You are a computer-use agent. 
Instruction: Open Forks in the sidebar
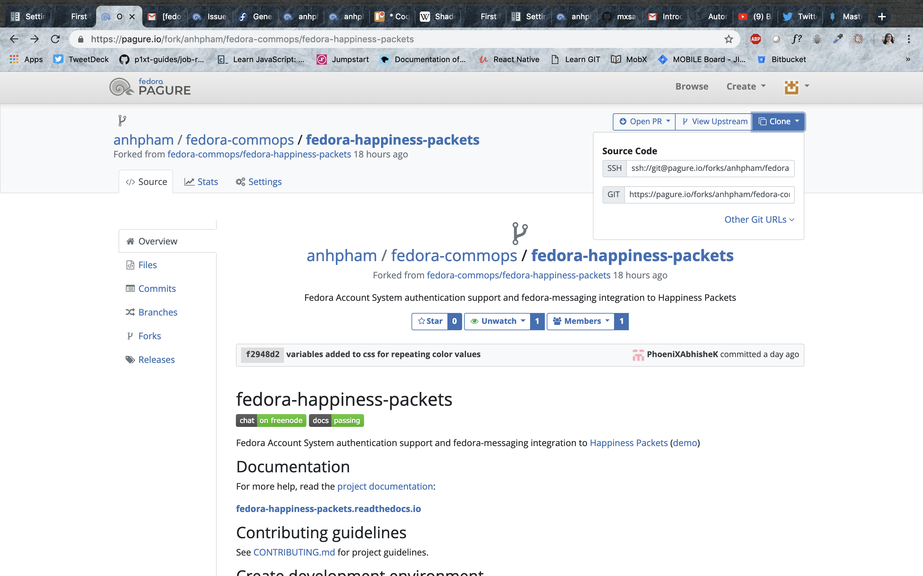tap(143, 336)
